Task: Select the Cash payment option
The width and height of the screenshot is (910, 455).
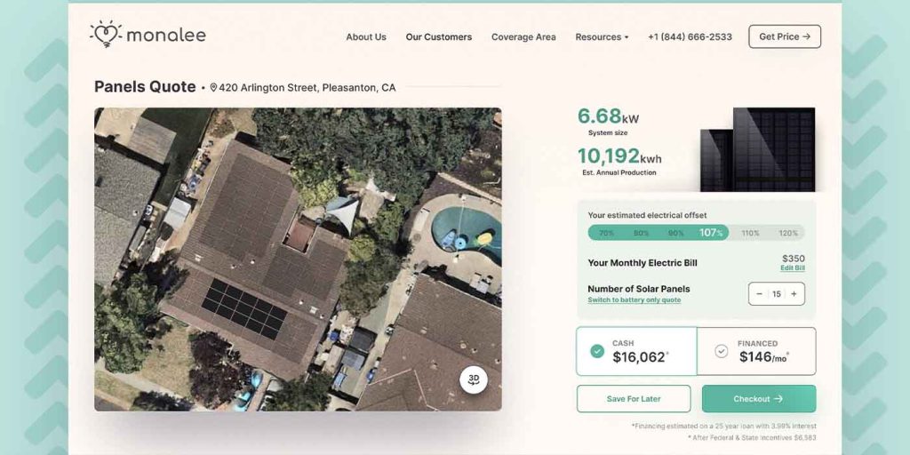Action: [x=636, y=351]
